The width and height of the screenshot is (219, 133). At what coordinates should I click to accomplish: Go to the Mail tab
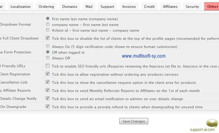pos(89,6)
